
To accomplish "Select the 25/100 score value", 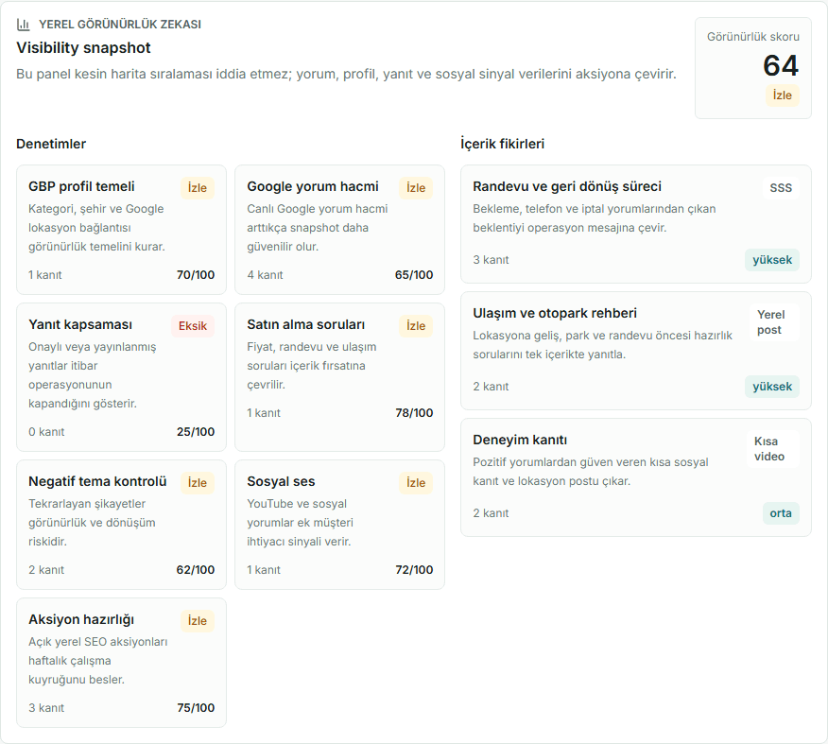I will click(x=196, y=432).
